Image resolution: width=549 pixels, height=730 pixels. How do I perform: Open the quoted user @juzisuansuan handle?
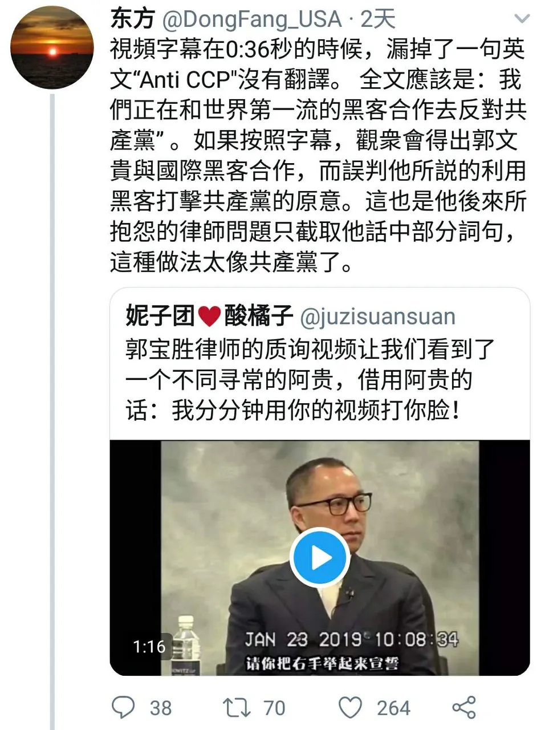[x=377, y=317]
